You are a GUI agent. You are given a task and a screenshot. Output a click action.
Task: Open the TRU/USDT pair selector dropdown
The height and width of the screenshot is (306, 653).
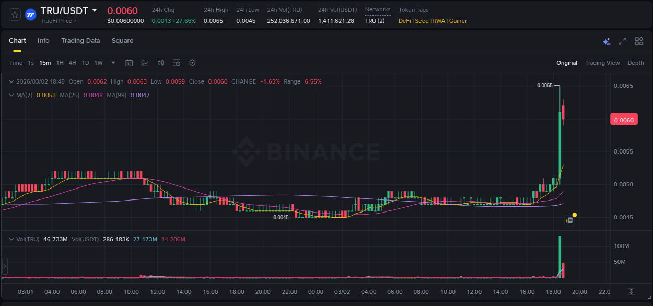pyautogui.click(x=95, y=10)
